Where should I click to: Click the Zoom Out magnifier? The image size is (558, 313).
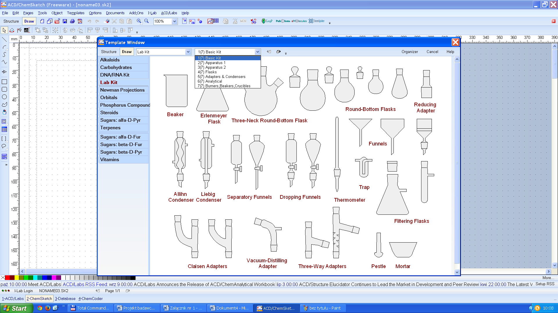pyautogui.click(x=147, y=21)
